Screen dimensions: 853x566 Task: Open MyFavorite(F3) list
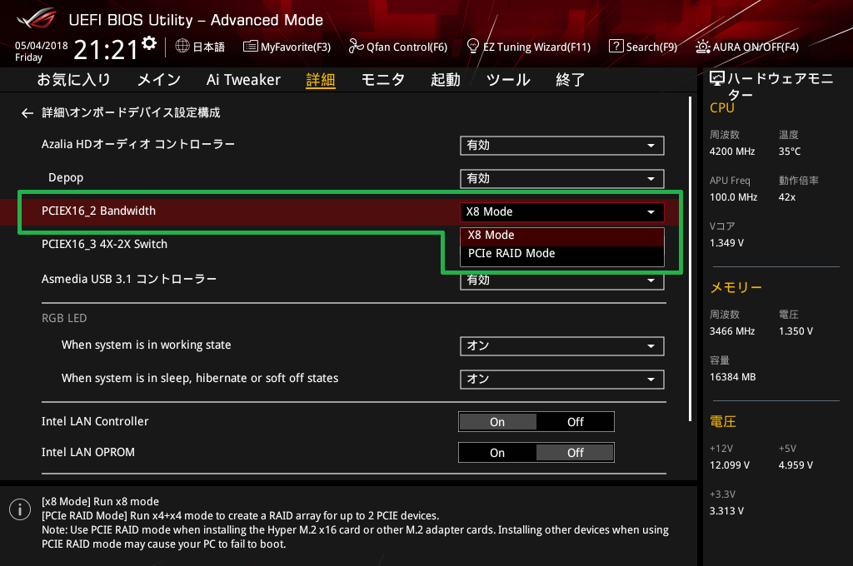click(287, 47)
